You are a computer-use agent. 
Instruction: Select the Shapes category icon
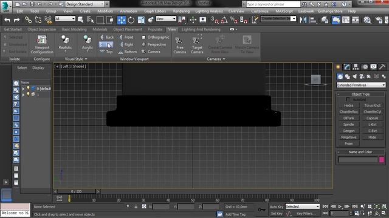click(347, 77)
